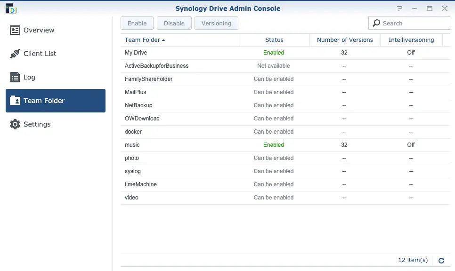
Task: Click the Log list icon
Action: click(x=15, y=77)
